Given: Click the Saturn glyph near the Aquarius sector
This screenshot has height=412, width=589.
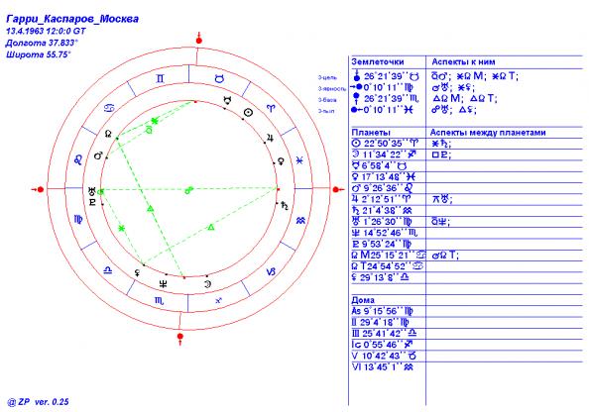Looking at the screenshot, I should point(286,205).
